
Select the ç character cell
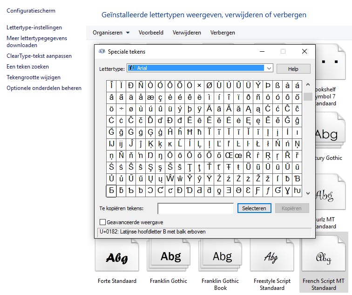click(160, 97)
